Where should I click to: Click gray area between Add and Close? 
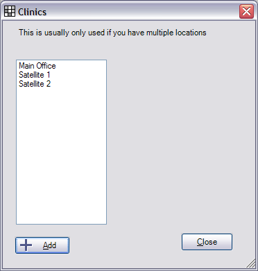coord(125,244)
